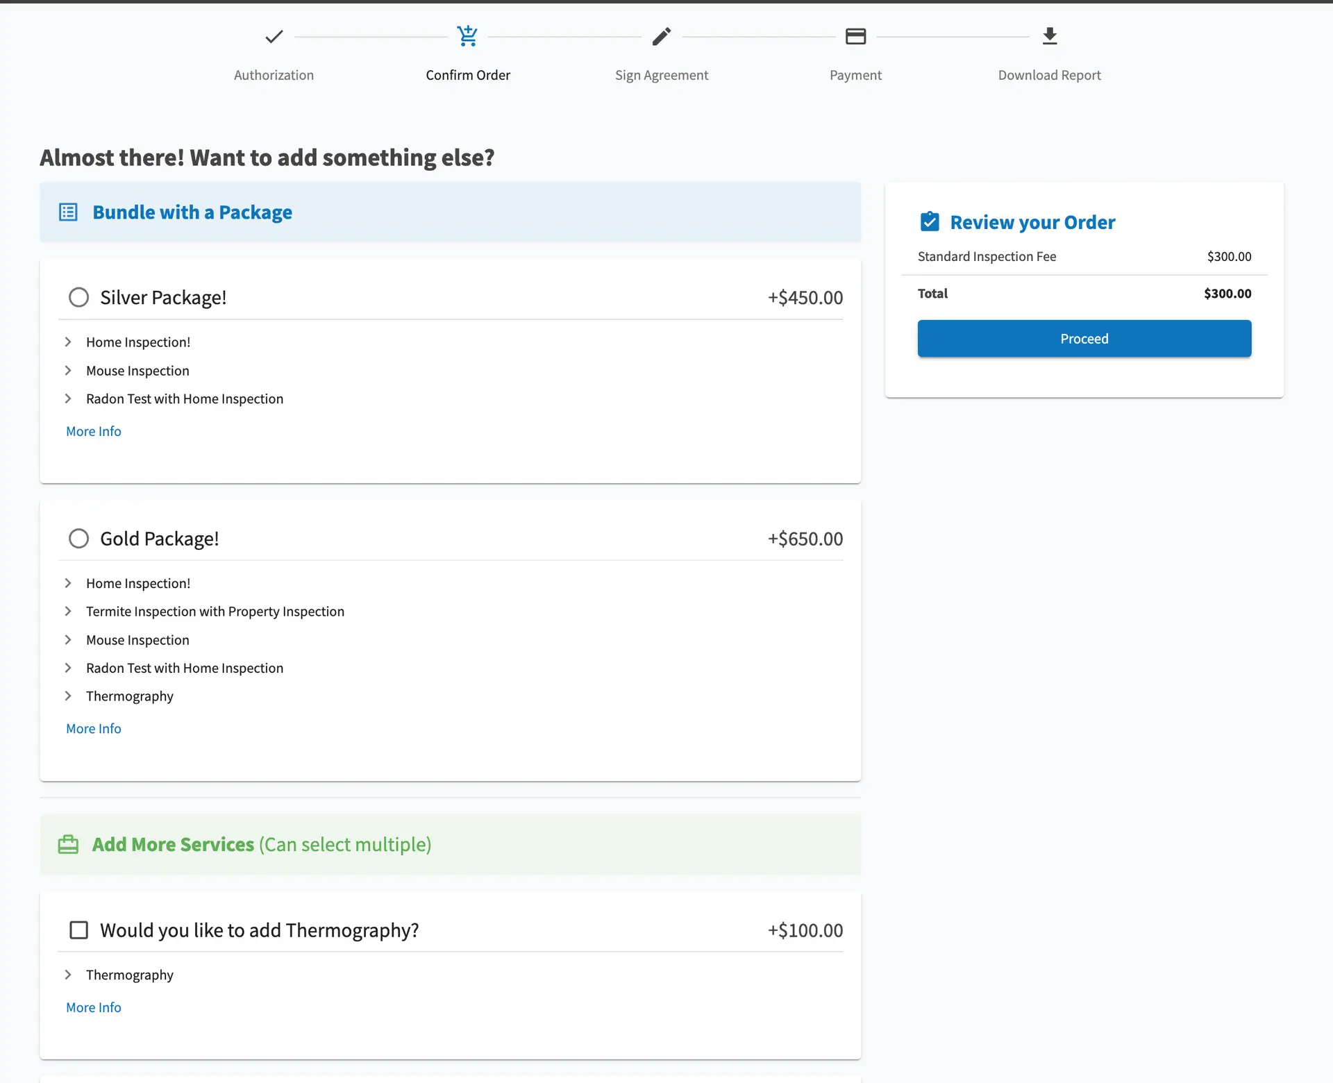Click the Add More Services briefcase icon
This screenshot has width=1333, height=1083.
(68, 845)
